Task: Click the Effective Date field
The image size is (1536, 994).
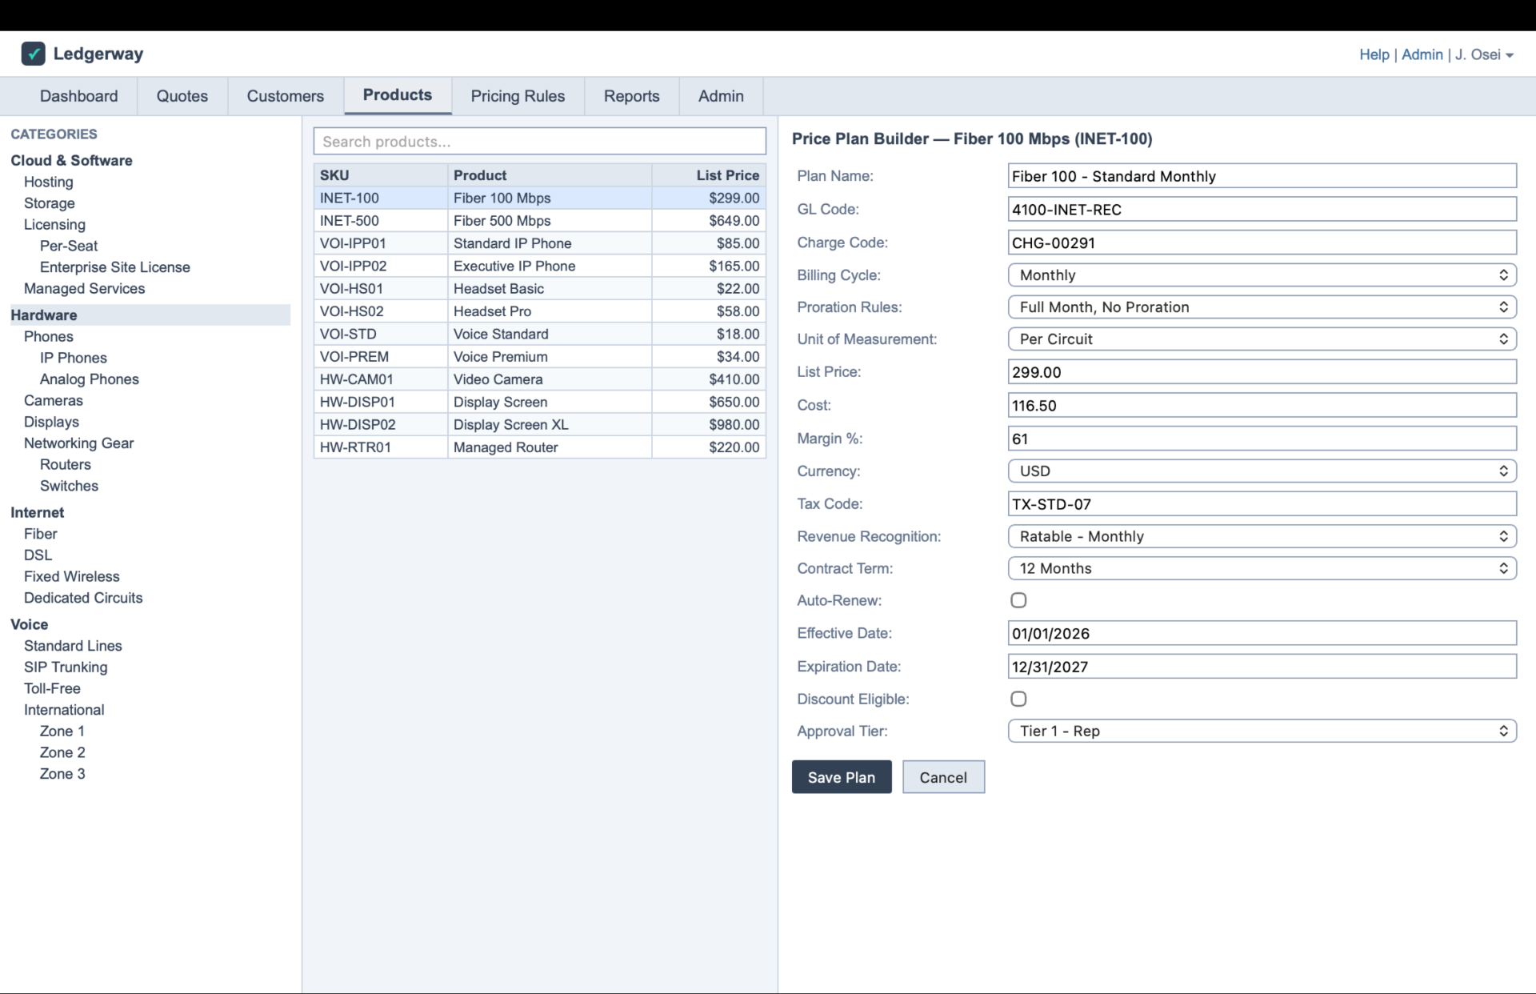Action: click(1262, 633)
